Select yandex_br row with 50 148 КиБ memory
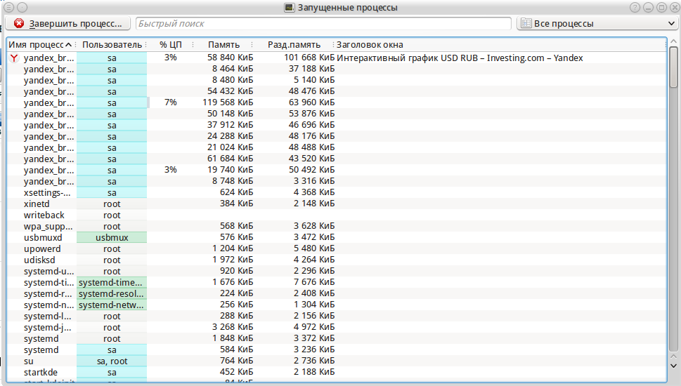The width and height of the screenshot is (681, 386). coord(337,114)
